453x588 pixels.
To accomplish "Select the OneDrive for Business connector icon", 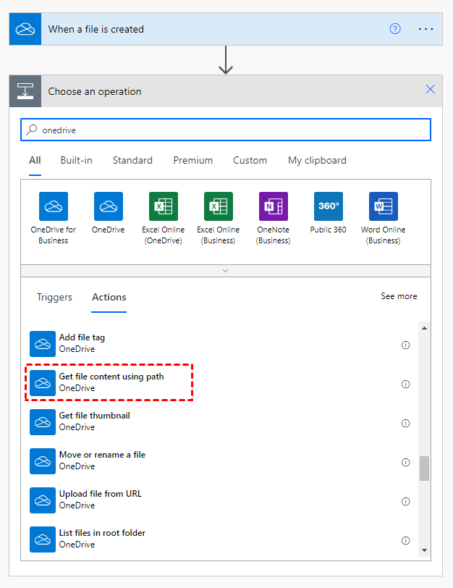I will tap(54, 206).
